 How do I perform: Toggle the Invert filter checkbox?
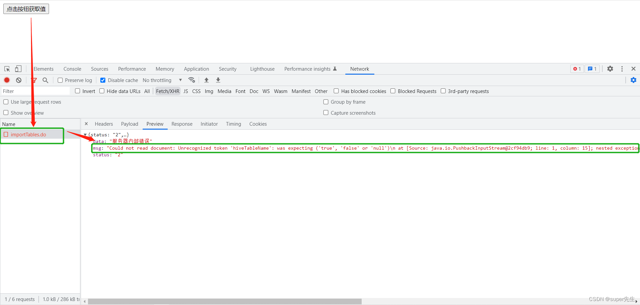(x=77, y=91)
